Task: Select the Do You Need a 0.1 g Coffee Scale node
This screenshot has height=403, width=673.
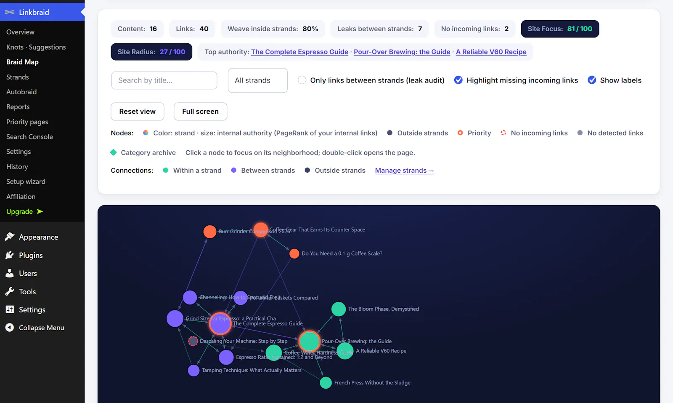Action: [x=294, y=254]
